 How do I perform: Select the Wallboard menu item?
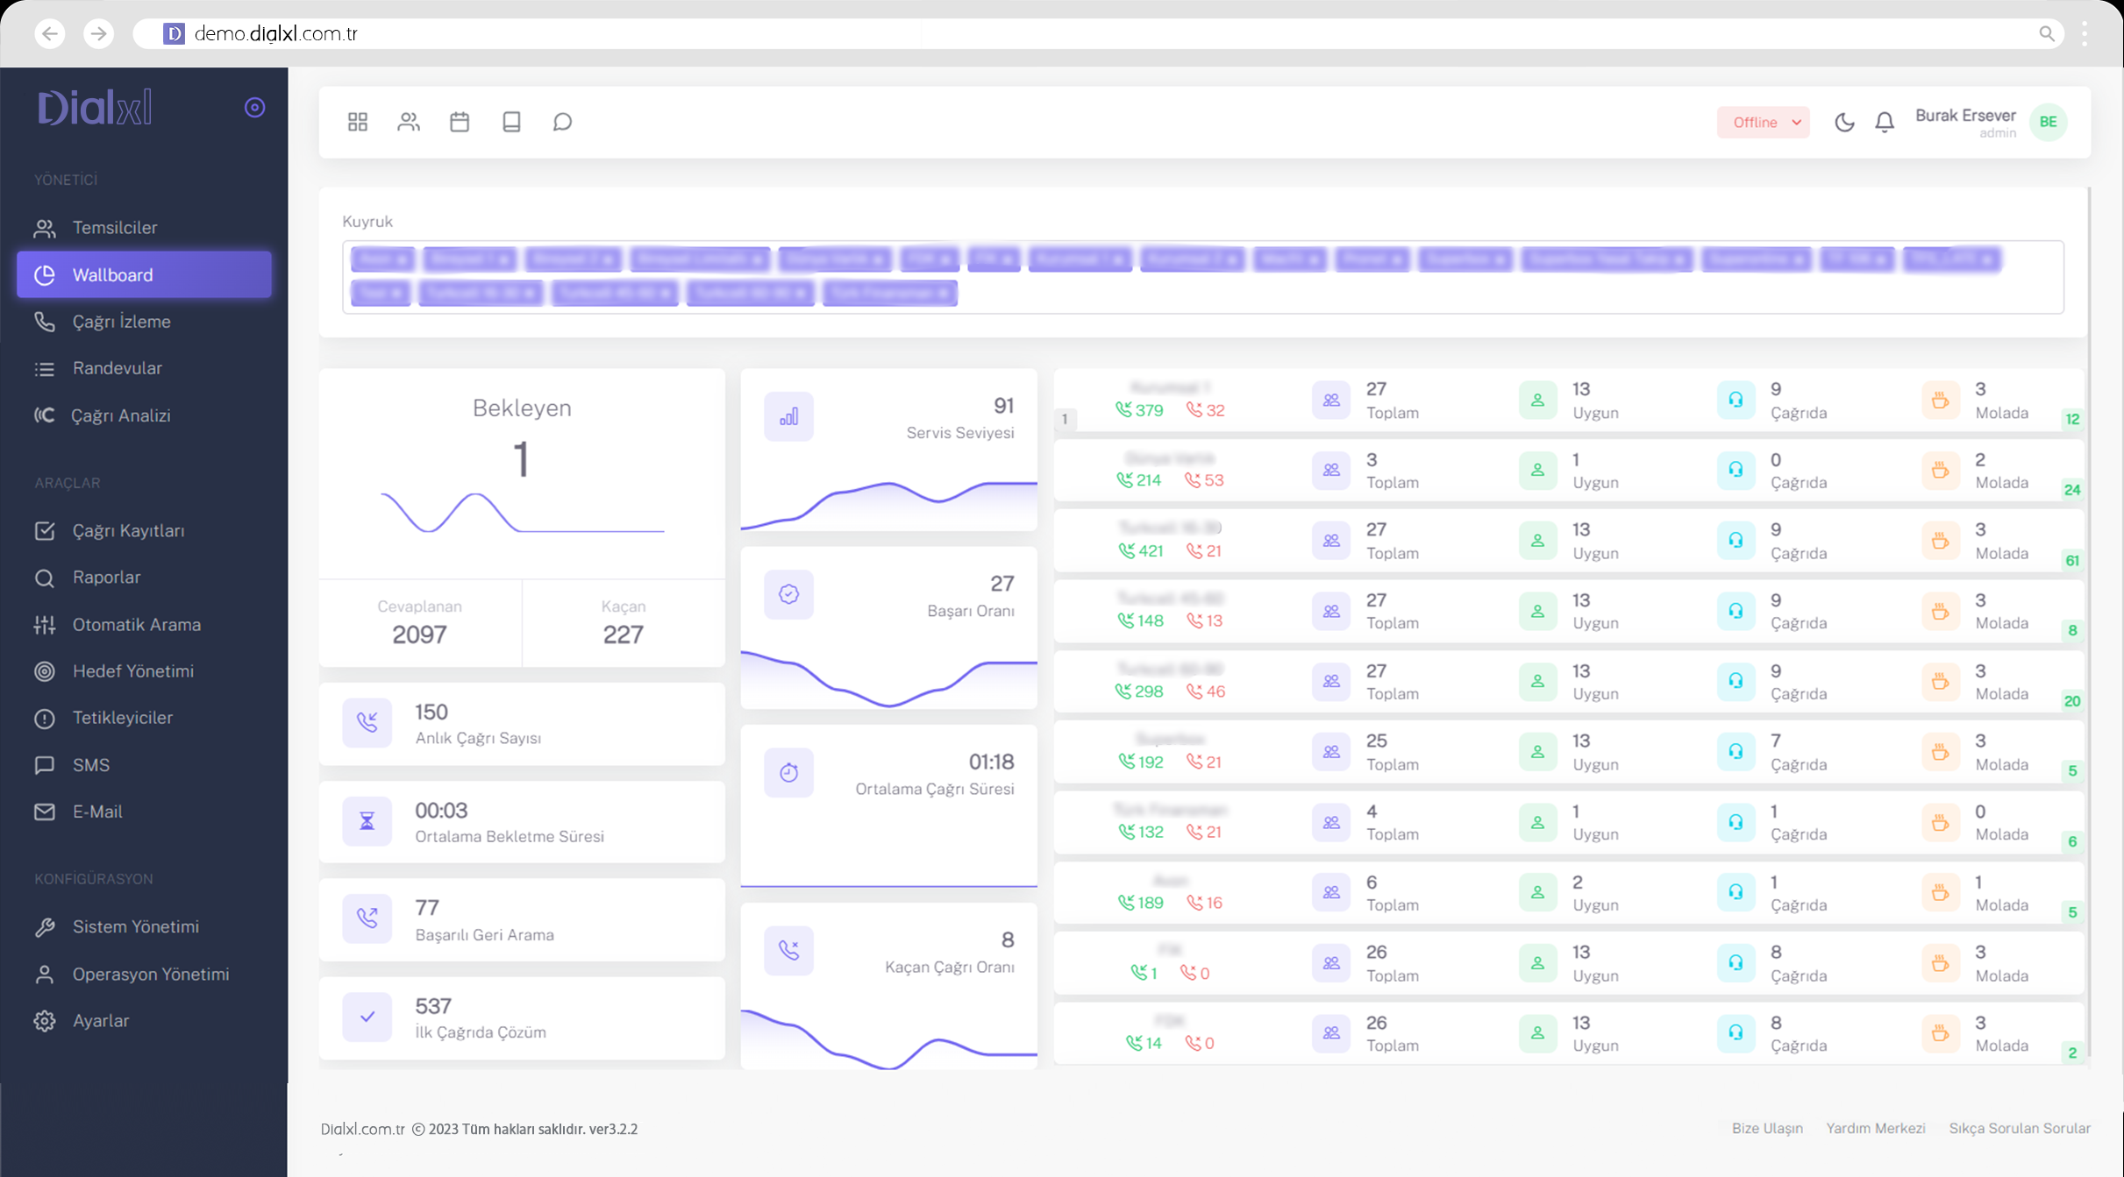click(144, 274)
